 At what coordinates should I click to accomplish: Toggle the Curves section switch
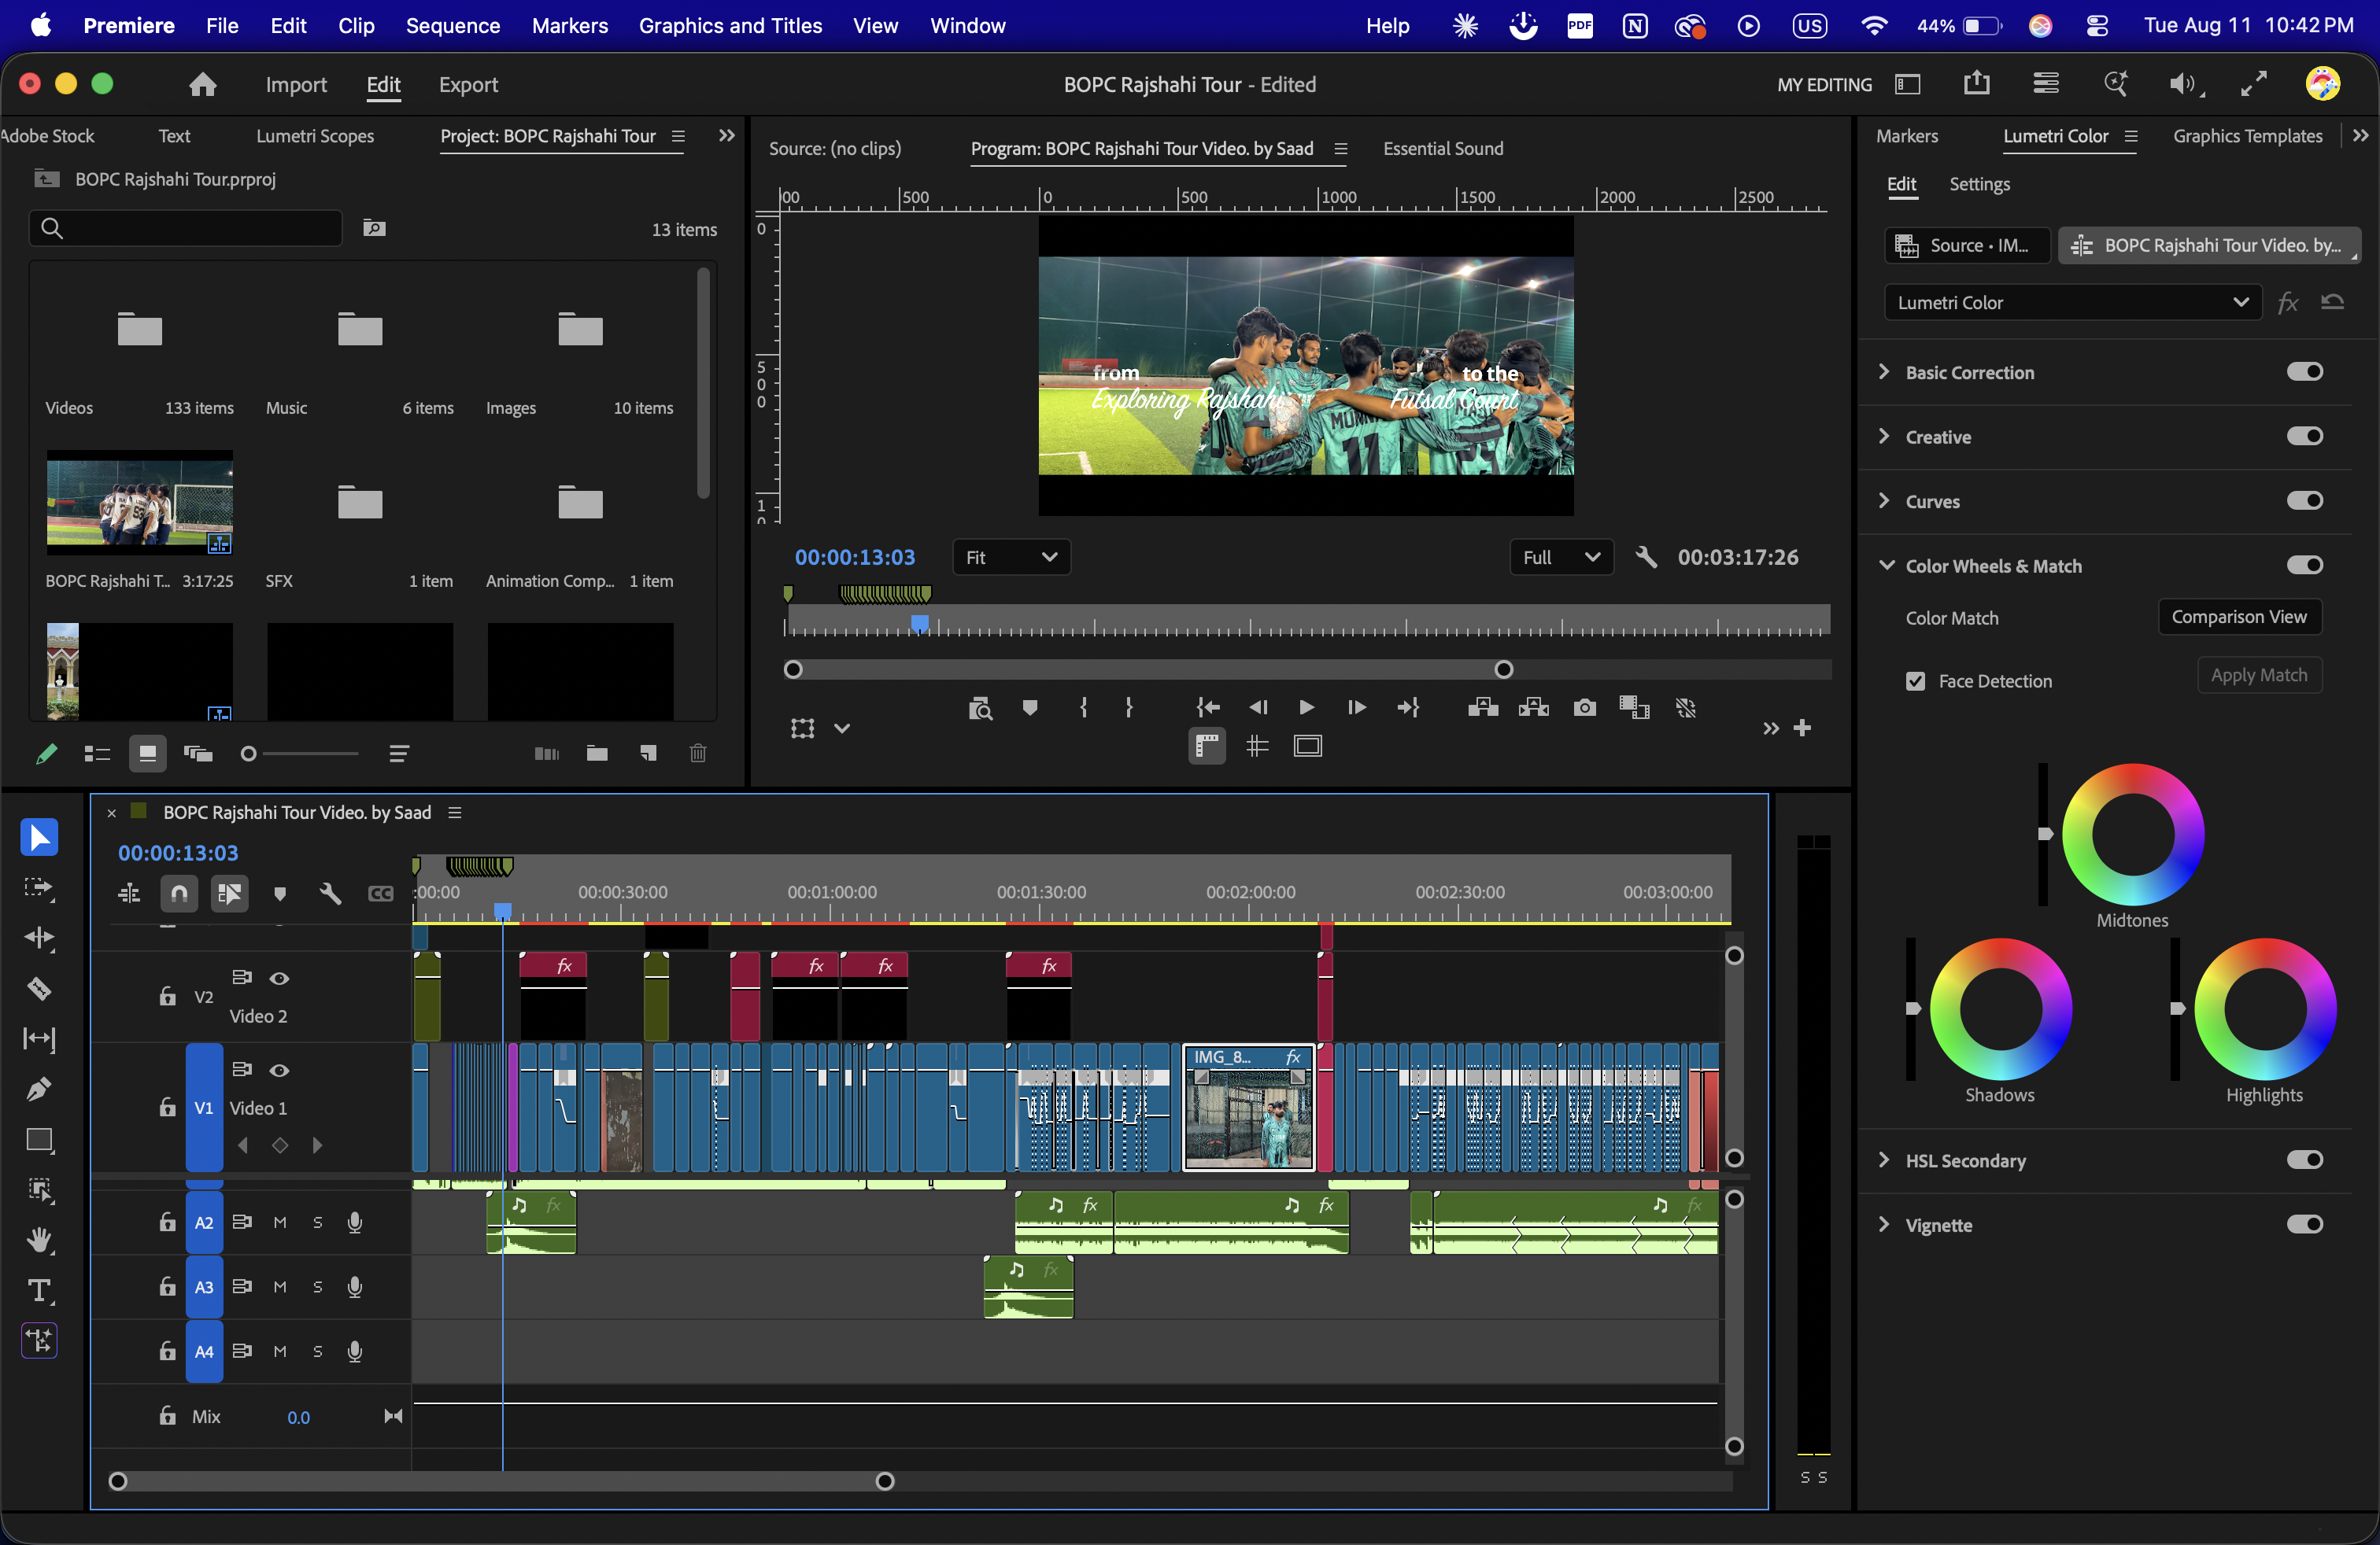click(x=2304, y=500)
